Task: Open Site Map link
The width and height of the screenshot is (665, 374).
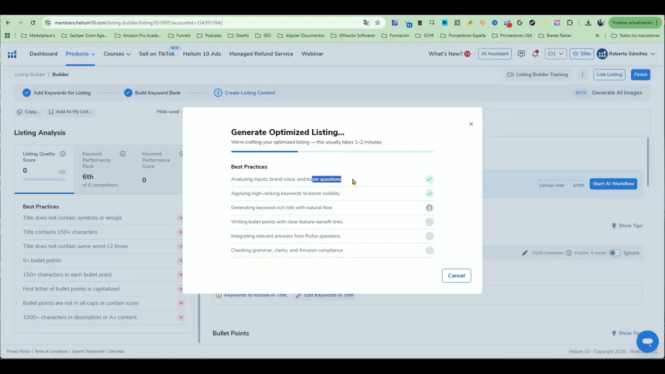Action: (116, 351)
